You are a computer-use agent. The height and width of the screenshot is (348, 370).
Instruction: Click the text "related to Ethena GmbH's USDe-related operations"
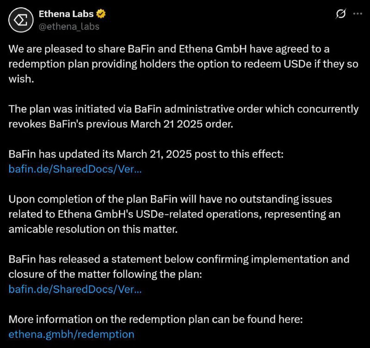click(135, 214)
